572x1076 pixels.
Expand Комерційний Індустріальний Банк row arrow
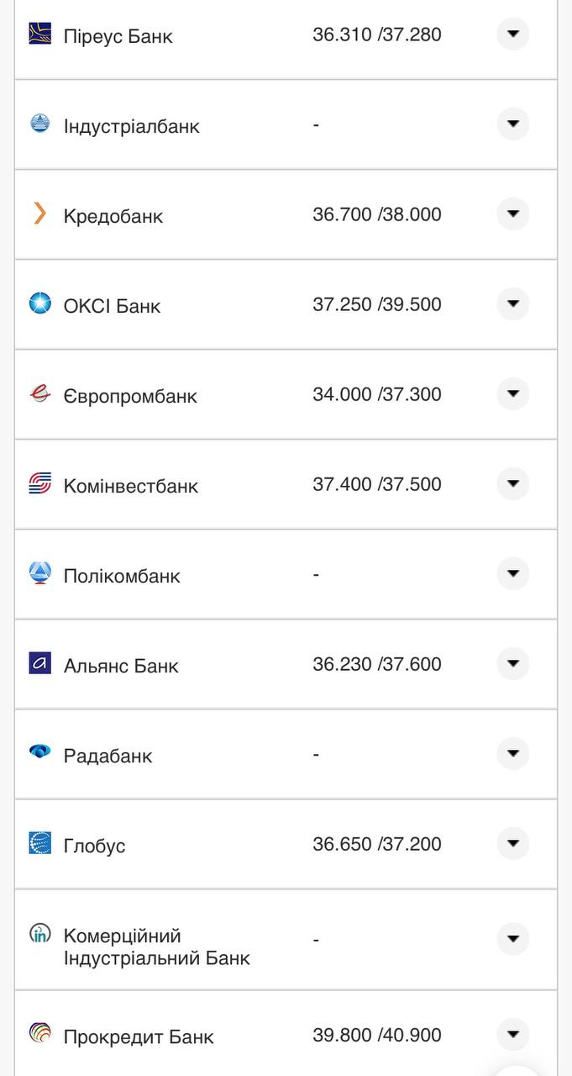[x=513, y=939]
